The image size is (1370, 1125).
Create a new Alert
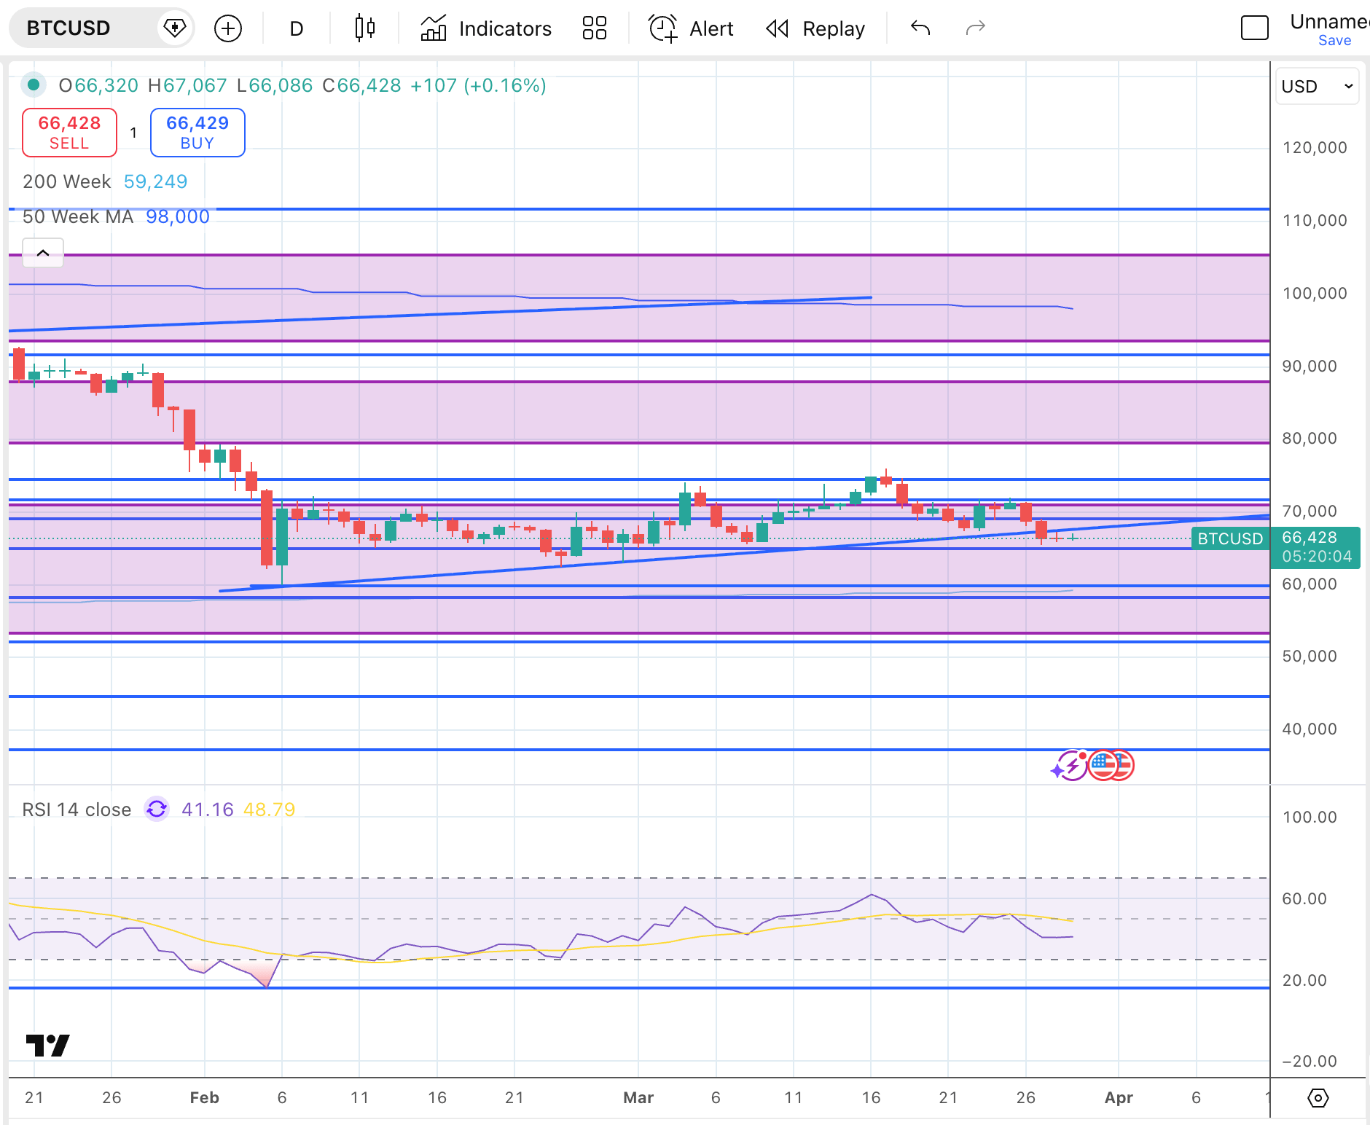tap(691, 28)
